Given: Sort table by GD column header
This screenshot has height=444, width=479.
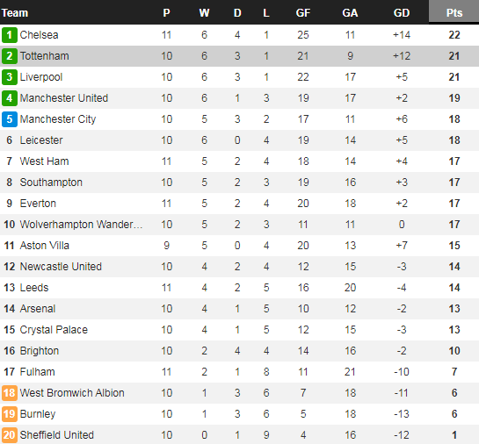Looking at the screenshot, I should coord(402,13).
